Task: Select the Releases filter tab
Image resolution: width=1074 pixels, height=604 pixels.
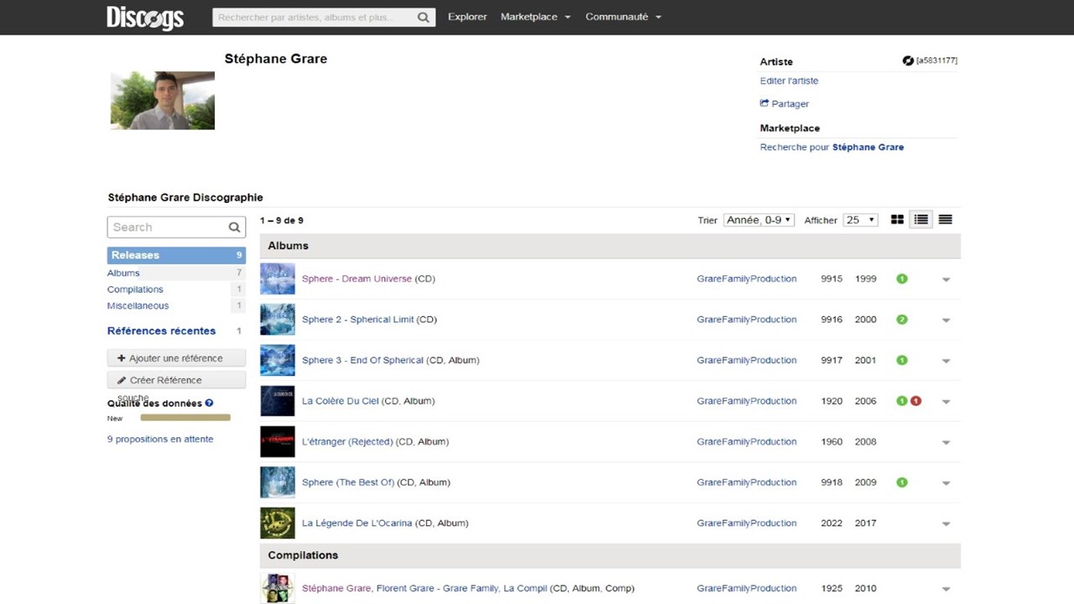Action: [x=176, y=255]
